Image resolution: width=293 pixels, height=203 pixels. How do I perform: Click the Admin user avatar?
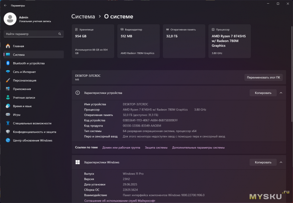pyautogui.click(x=10, y=19)
